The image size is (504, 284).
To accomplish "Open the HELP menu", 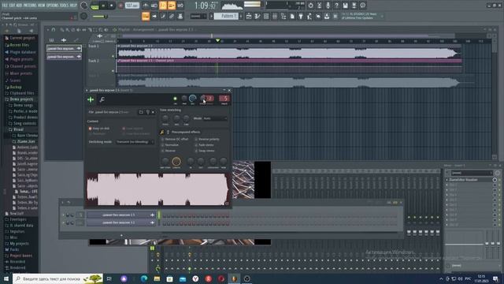I will pyautogui.click(x=73, y=6).
